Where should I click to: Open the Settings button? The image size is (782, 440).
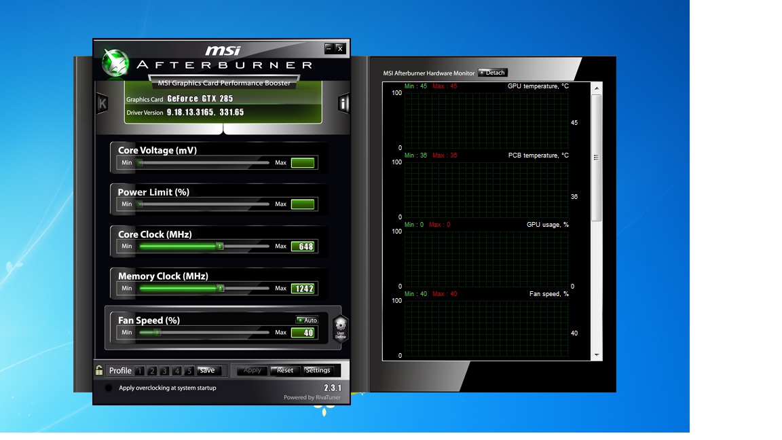(x=318, y=371)
